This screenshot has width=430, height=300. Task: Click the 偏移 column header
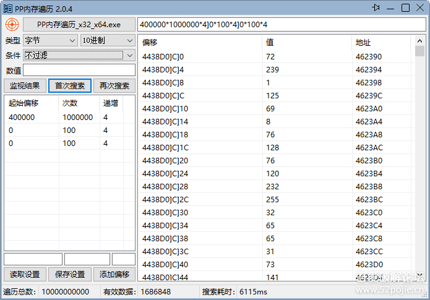point(200,42)
